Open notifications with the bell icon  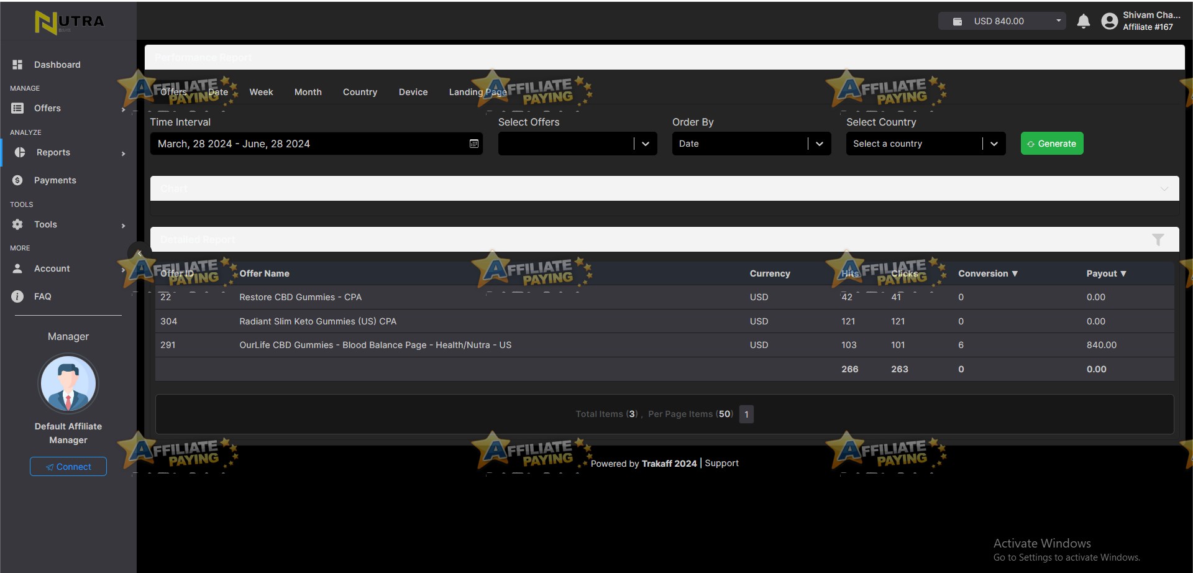pyautogui.click(x=1083, y=21)
